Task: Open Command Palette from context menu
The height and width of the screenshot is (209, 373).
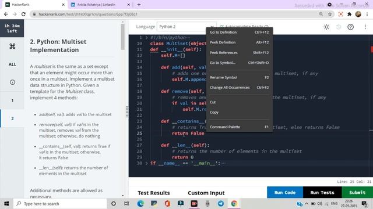Action: 240,127
